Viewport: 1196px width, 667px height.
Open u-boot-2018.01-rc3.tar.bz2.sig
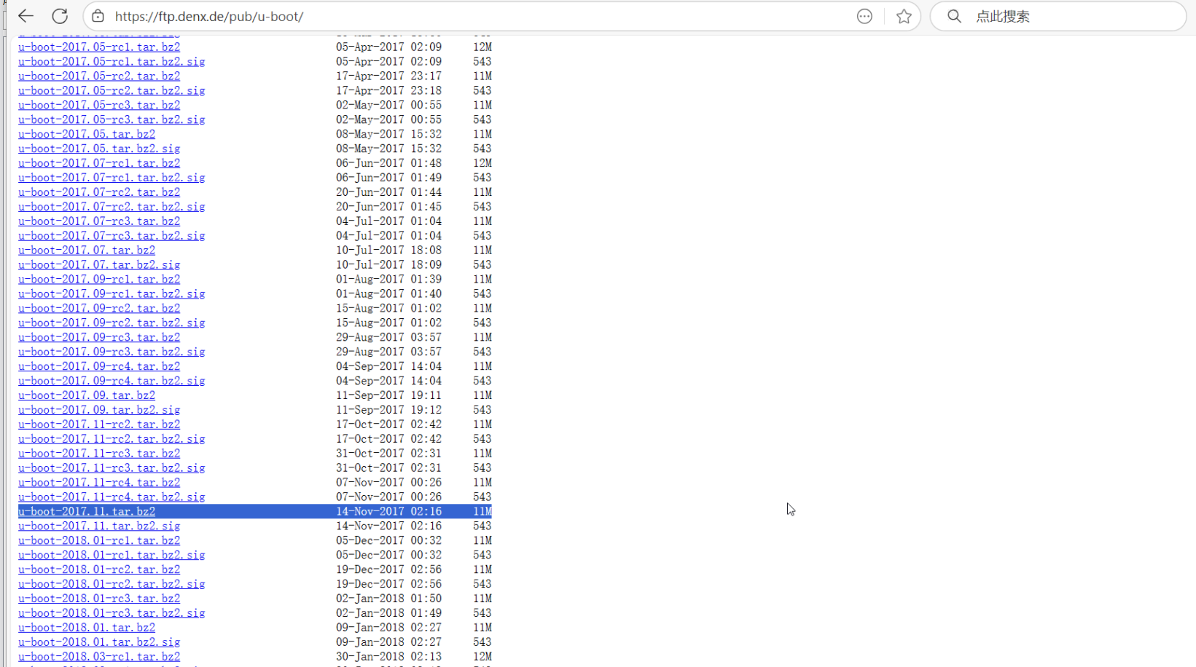click(112, 614)
